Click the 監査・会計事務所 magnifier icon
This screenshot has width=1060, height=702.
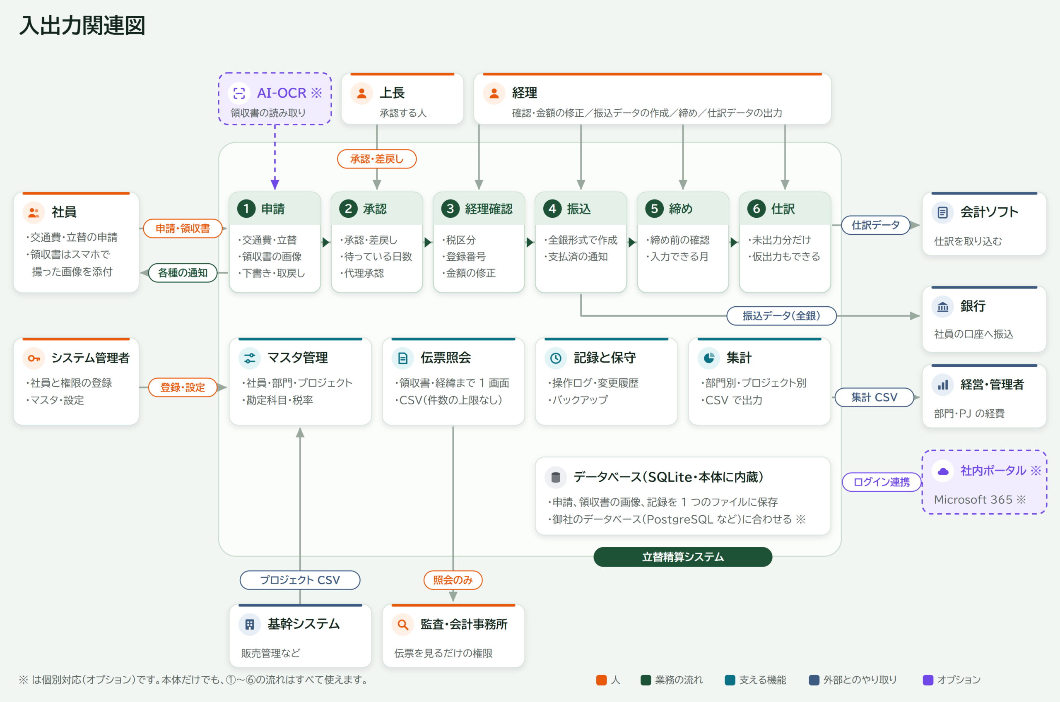point(402,625)
